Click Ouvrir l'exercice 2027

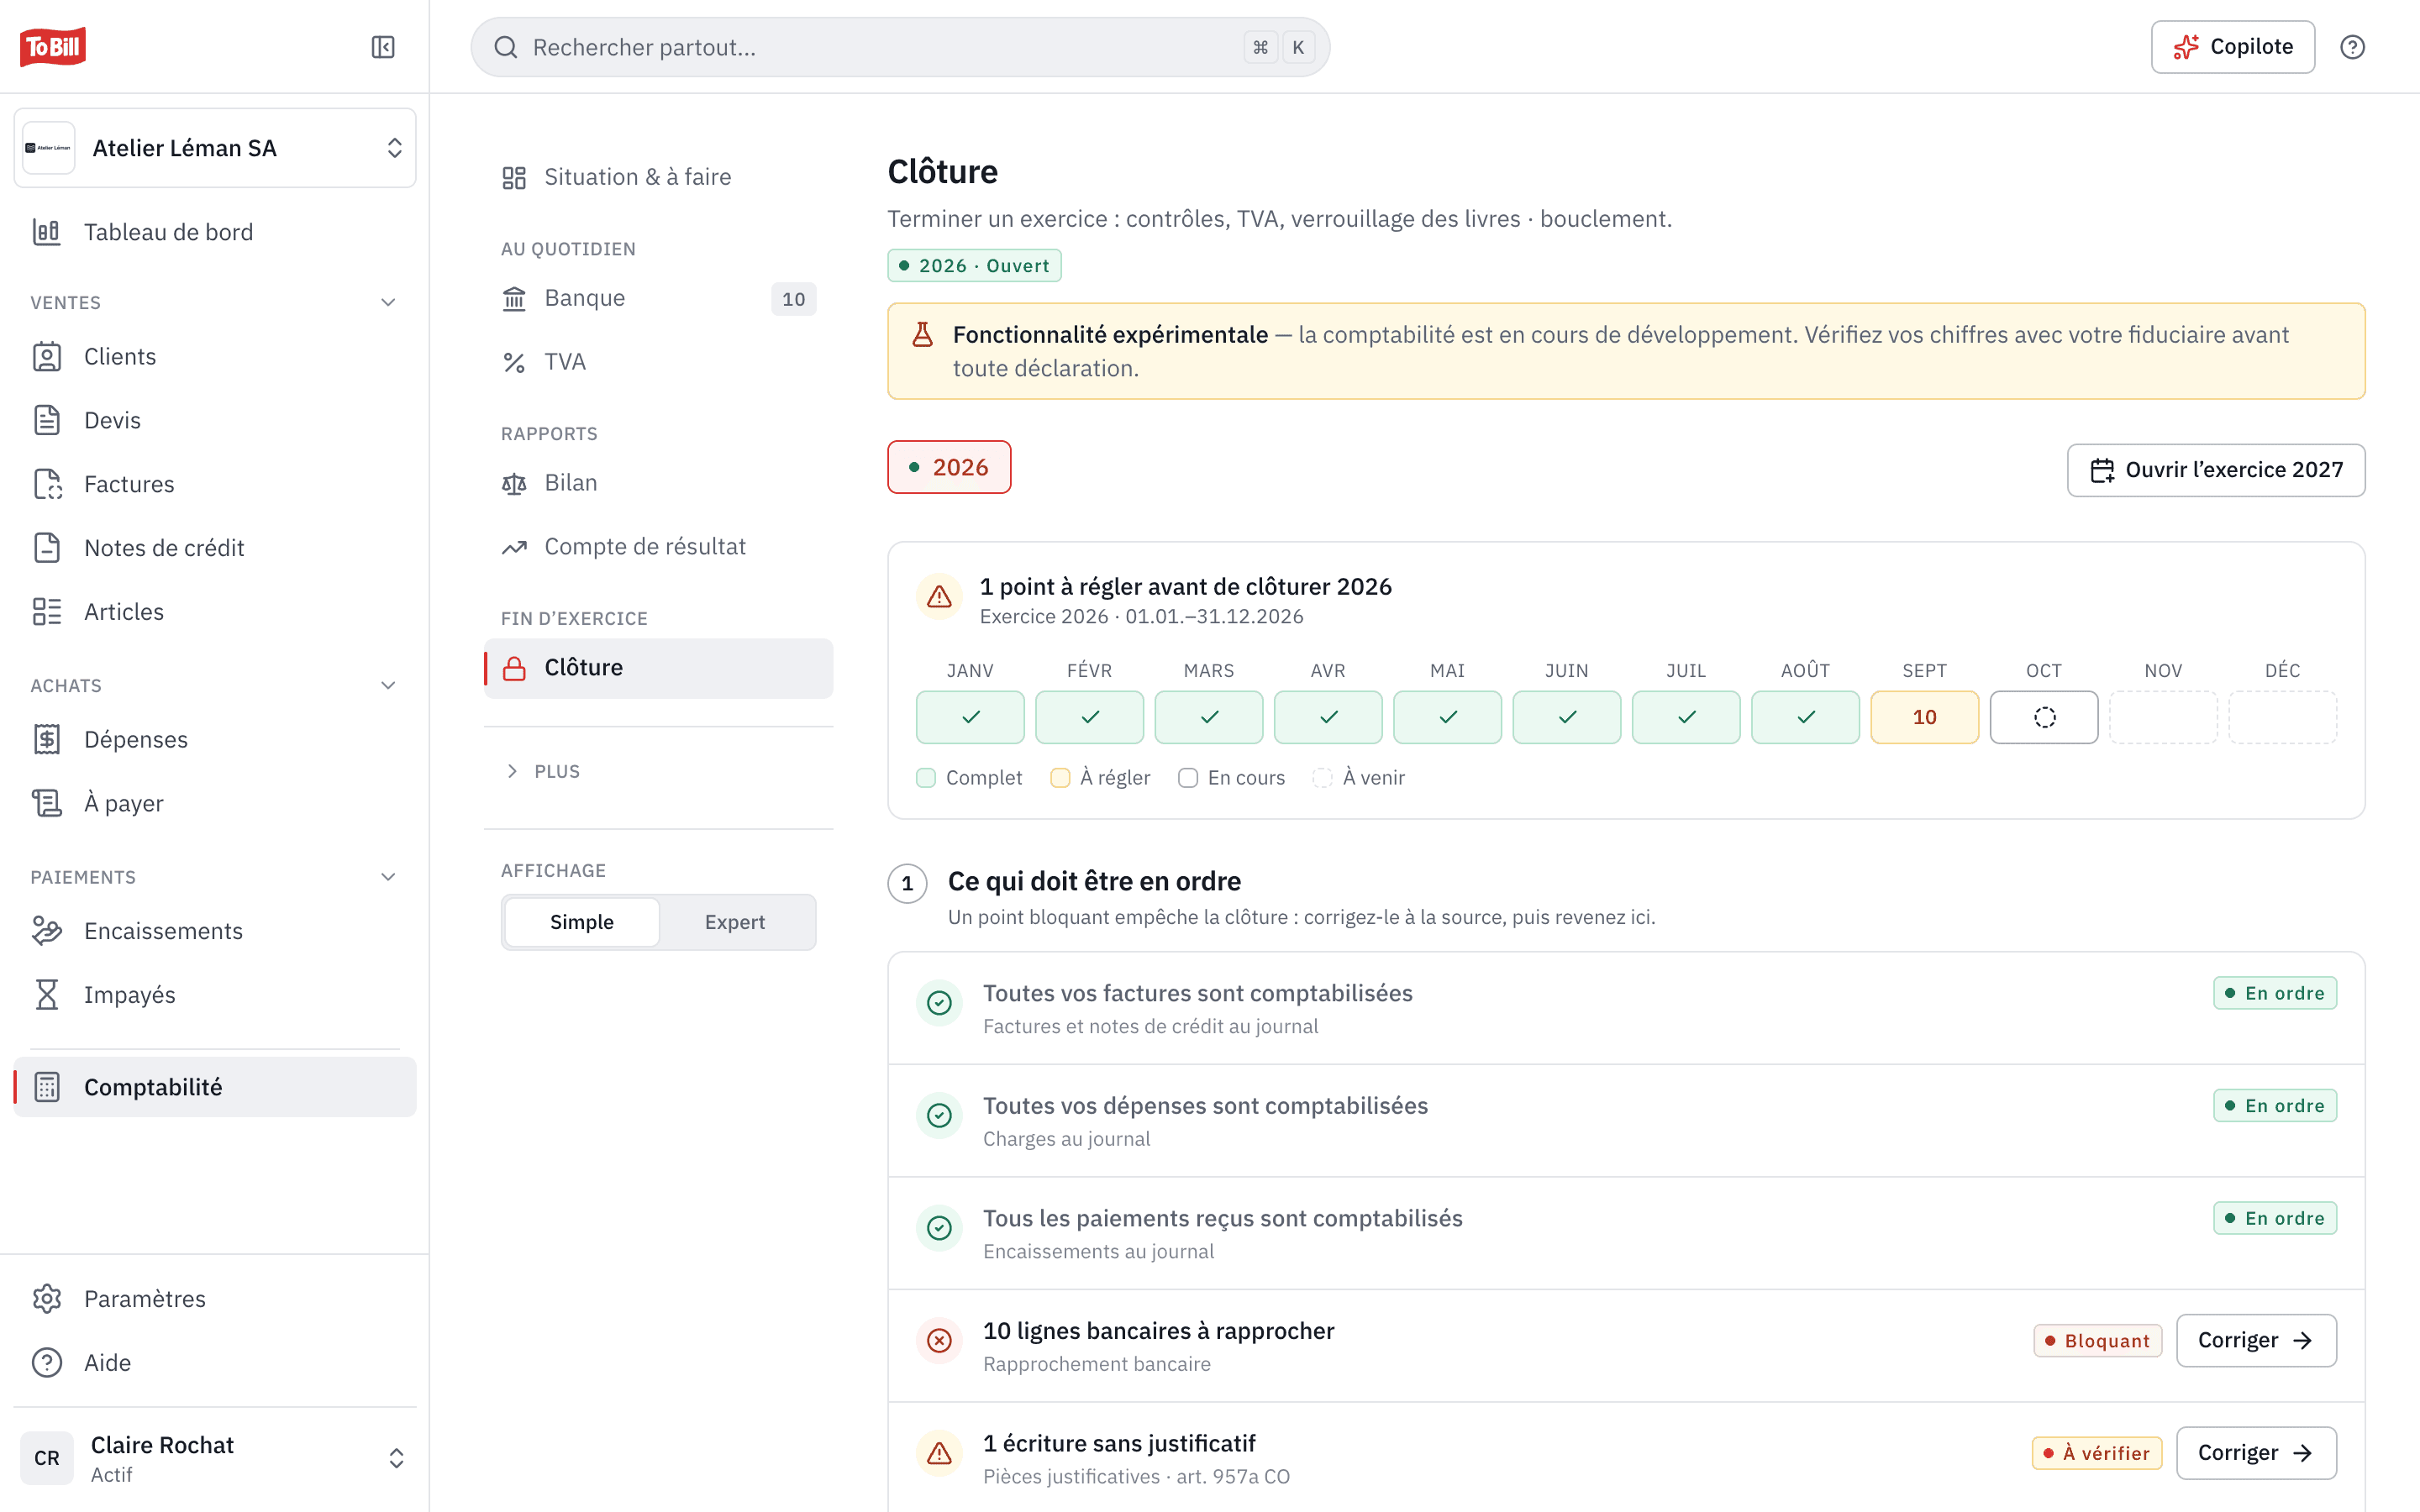pyautogui.click(x=2216, y=470)
